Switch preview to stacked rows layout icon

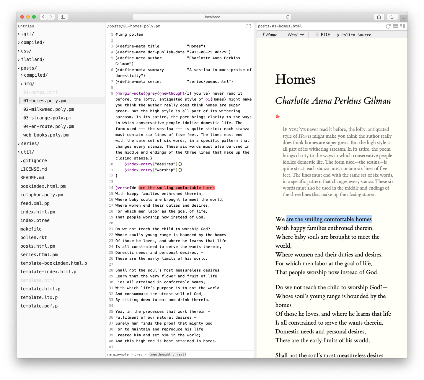click(395, 26)
